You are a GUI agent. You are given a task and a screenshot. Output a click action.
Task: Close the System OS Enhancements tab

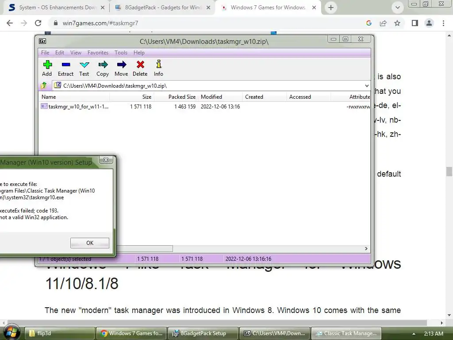pyautogui.click(x=103, y=8)
